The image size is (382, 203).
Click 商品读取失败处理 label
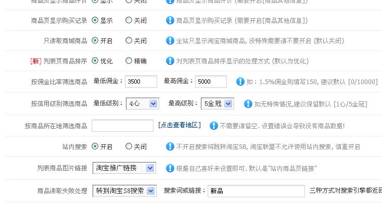pos(62,191)
